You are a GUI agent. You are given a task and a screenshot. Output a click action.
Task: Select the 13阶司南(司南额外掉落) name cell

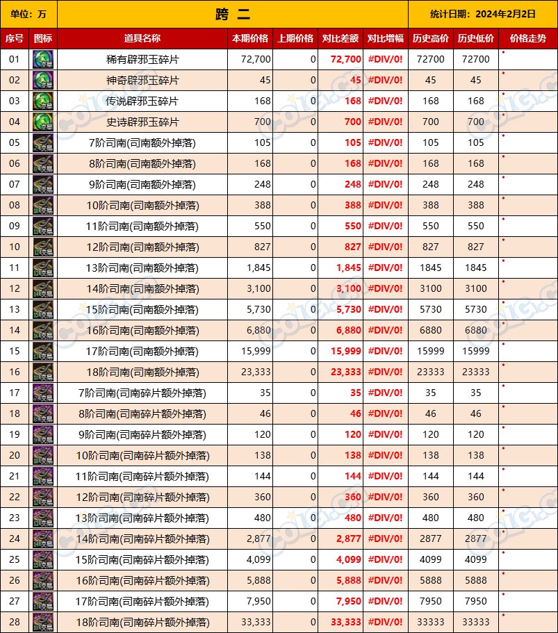click(x=142, y=268)
